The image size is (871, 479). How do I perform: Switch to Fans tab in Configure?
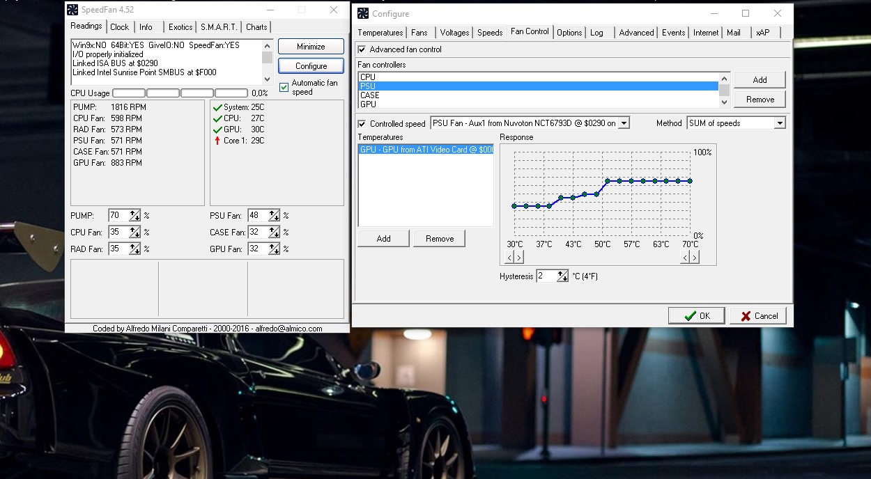click(419, 33)
